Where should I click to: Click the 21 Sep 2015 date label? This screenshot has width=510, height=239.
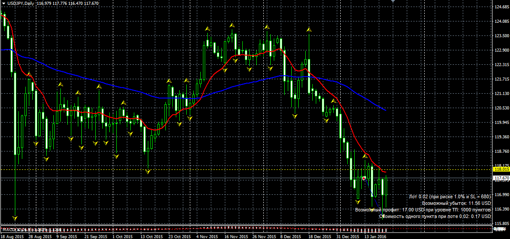coord(97,236)
